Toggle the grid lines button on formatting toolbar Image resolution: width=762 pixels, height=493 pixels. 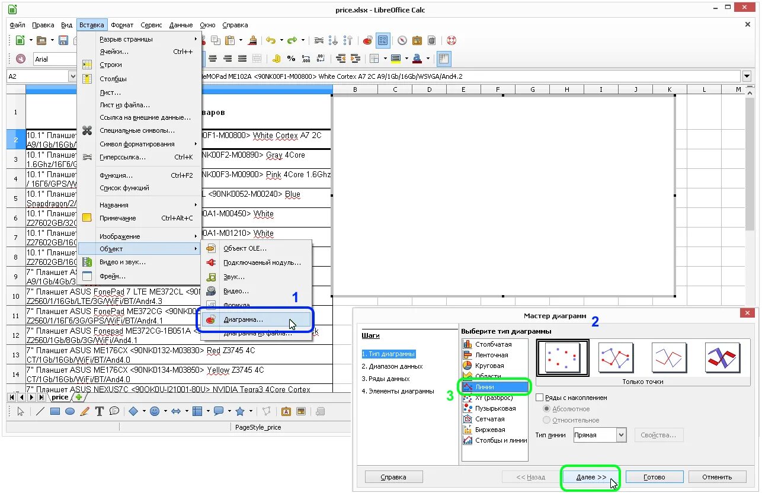pos(444,59)
